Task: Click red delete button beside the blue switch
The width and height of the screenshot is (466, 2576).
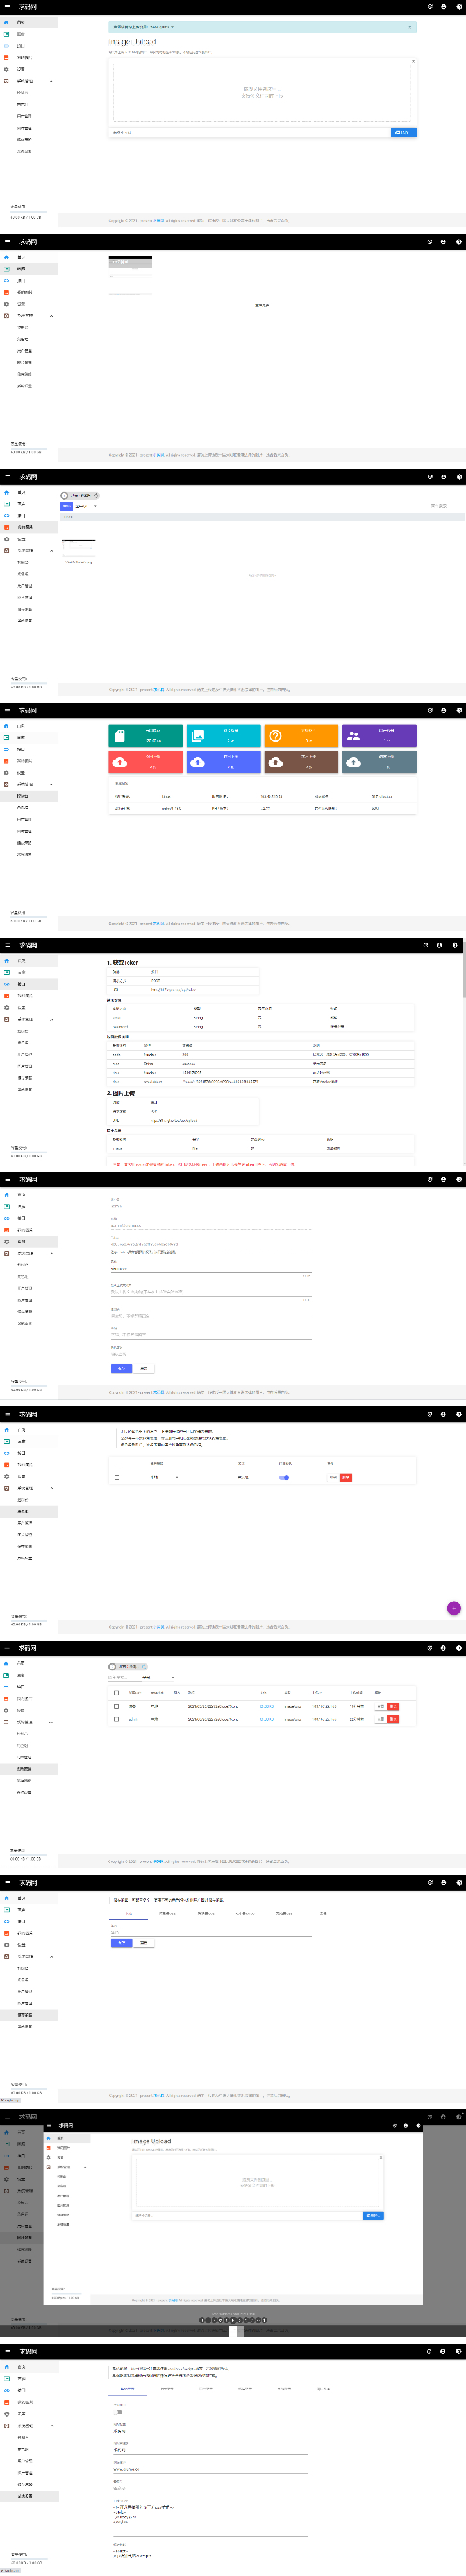Action: [346, 1477]
